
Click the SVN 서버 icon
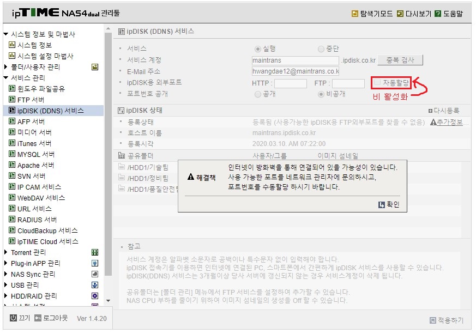click(x=12, y=176)
